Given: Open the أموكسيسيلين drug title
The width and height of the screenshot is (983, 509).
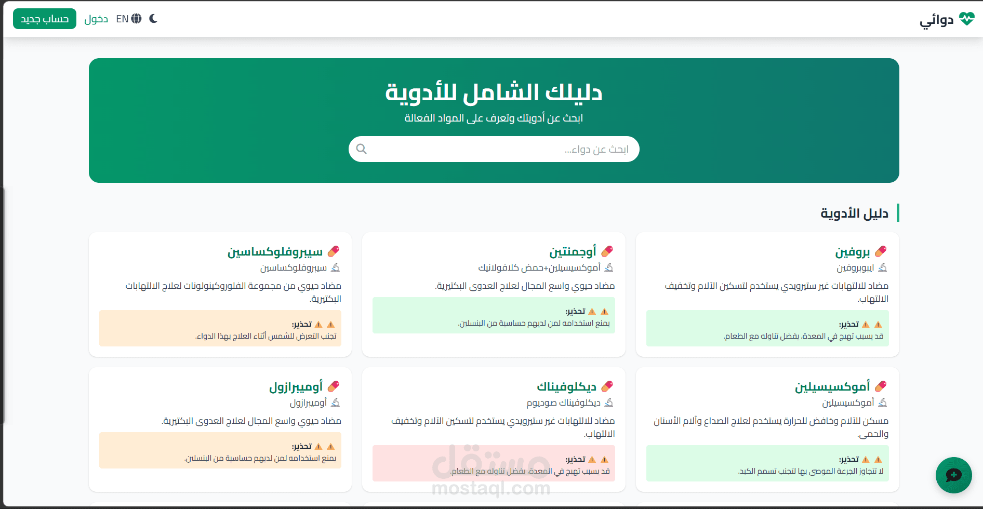Looking at the screenshot, I should pyautogui.click(x=832, y=387).
